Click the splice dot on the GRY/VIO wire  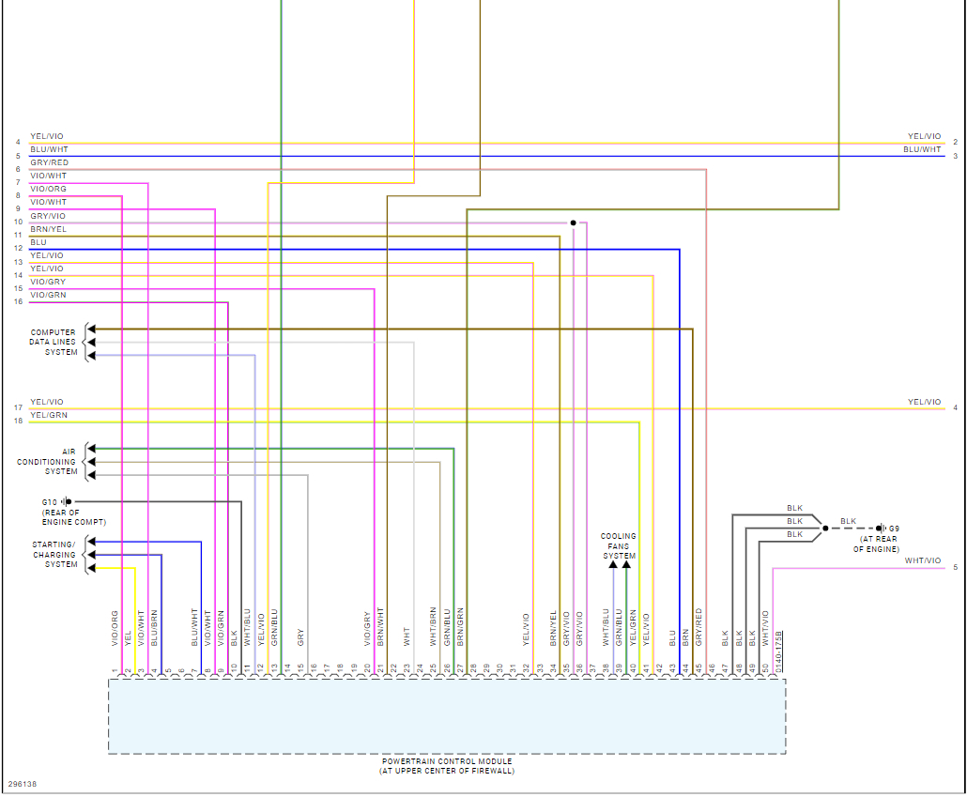[x=573, y=222]
